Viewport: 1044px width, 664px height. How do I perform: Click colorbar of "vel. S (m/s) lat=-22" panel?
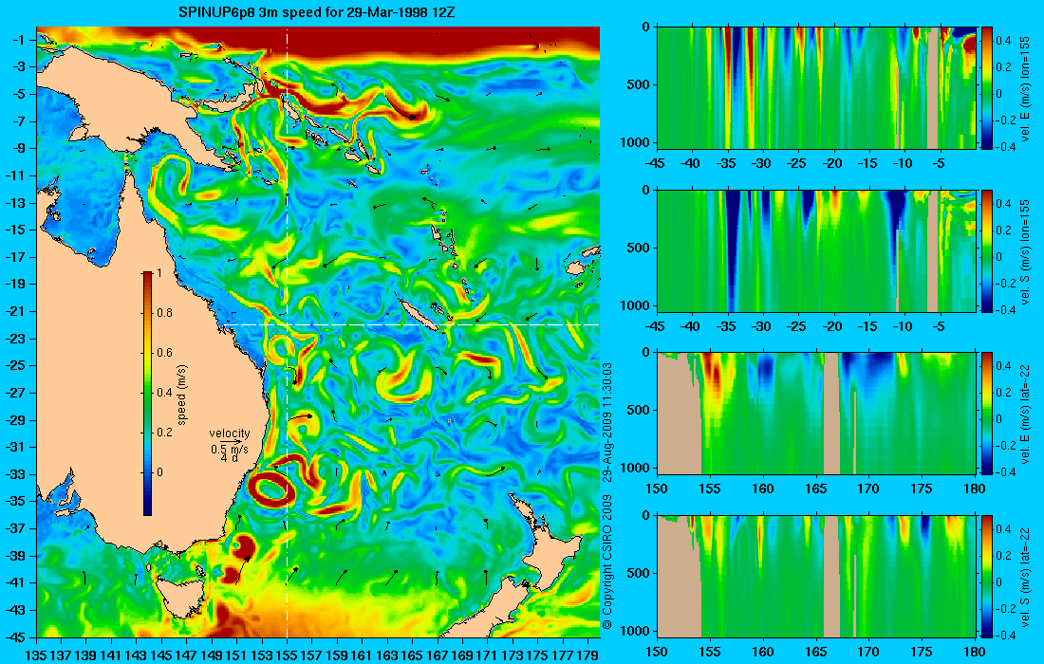[x=986, y=576]
